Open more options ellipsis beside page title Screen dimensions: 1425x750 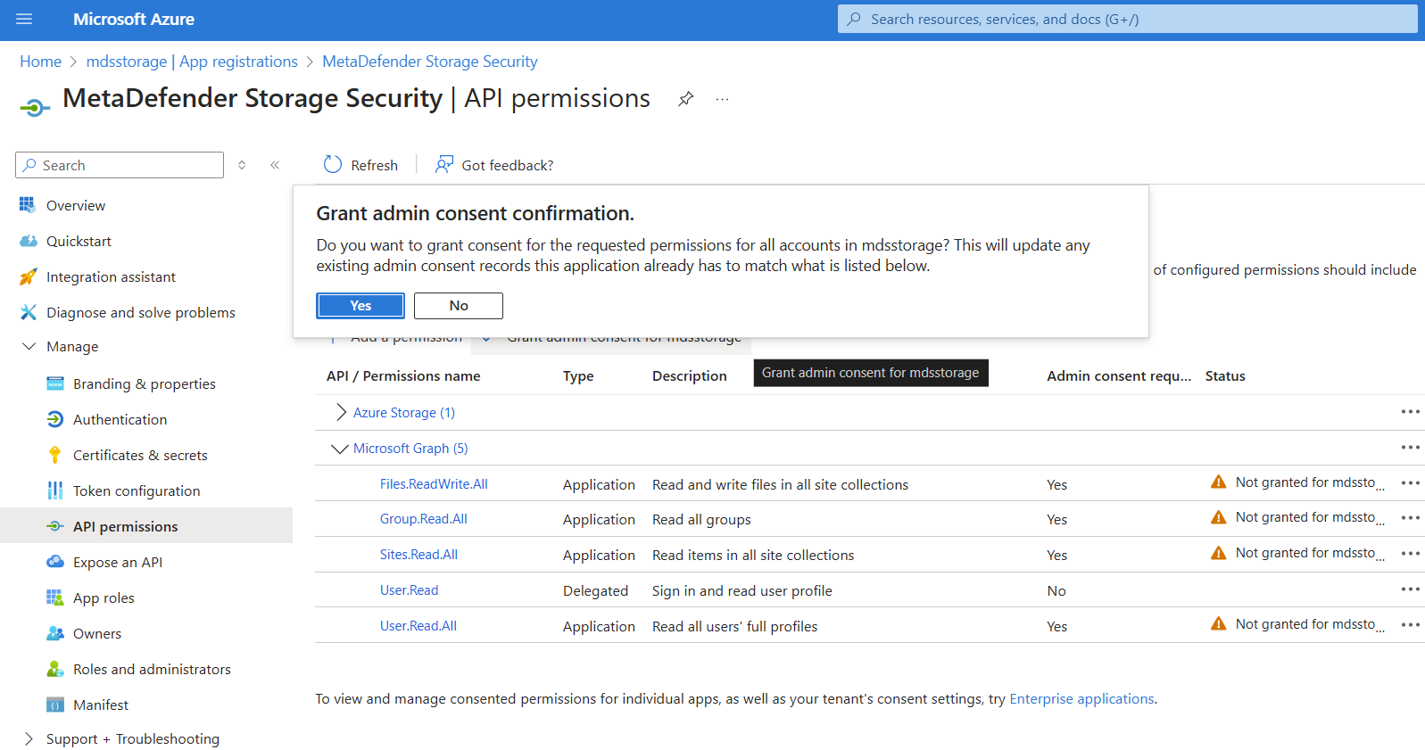point(722,99)
